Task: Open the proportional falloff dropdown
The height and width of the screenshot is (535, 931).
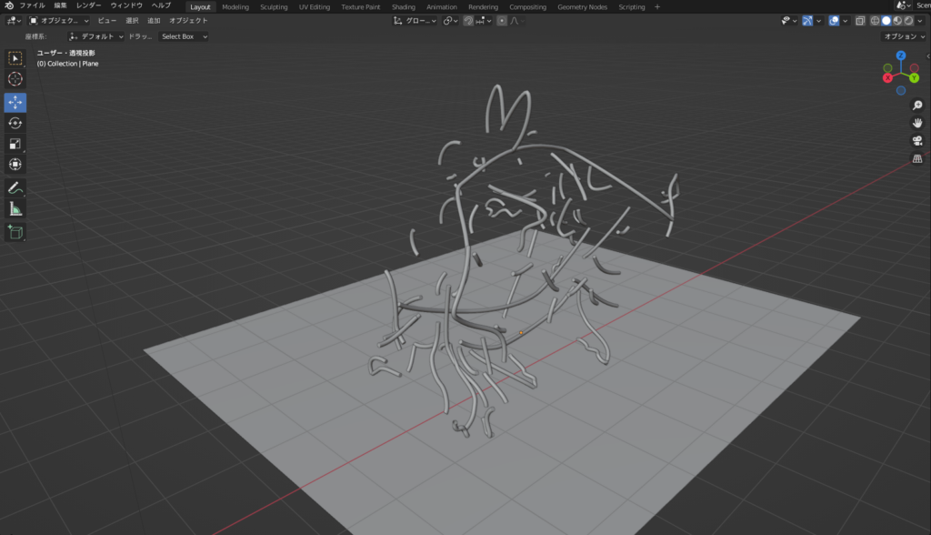Action: point(517,21)
